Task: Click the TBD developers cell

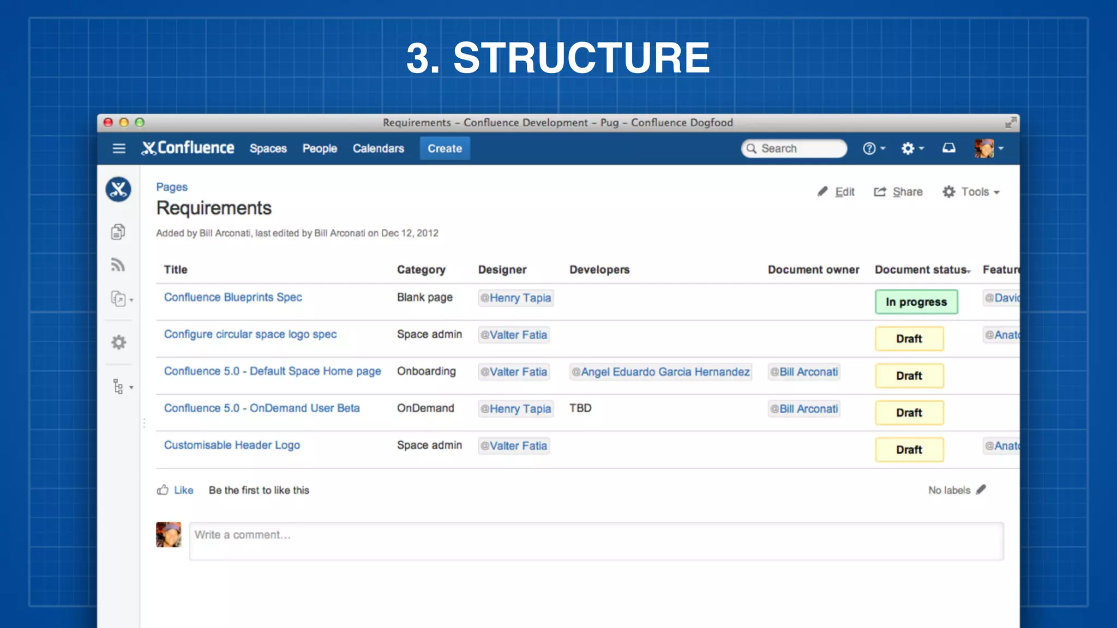Action: (580, 408)
